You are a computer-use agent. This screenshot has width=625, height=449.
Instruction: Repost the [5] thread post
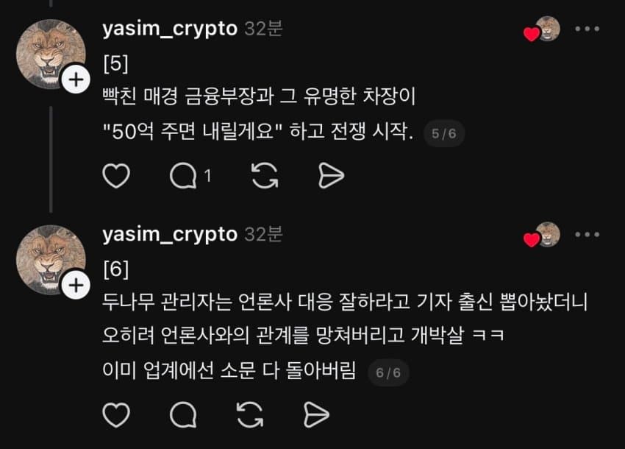click(265, 176)
